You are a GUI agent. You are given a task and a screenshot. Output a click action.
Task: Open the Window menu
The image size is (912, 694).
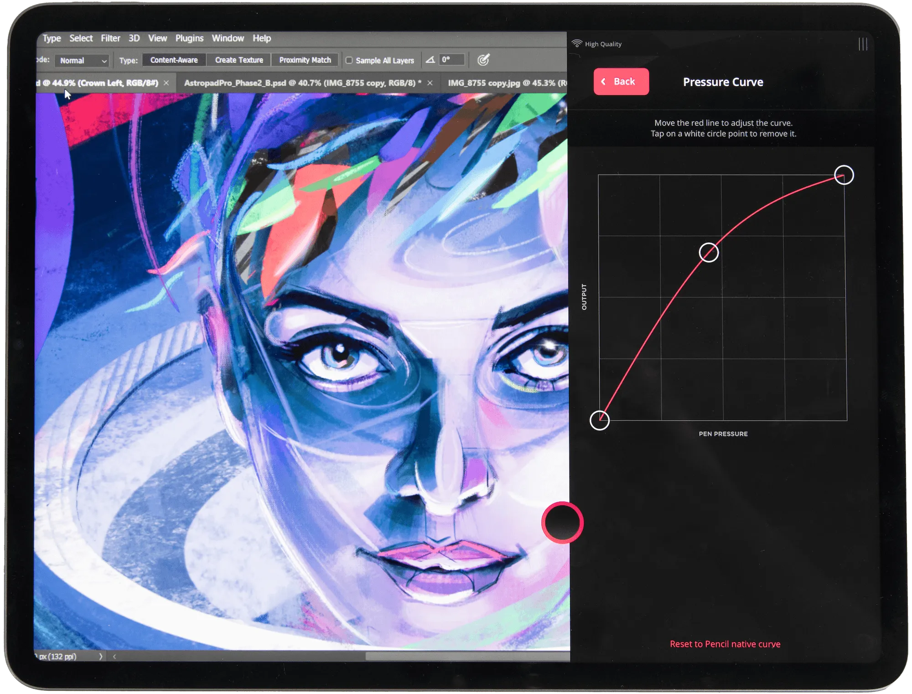coord(228,38)
